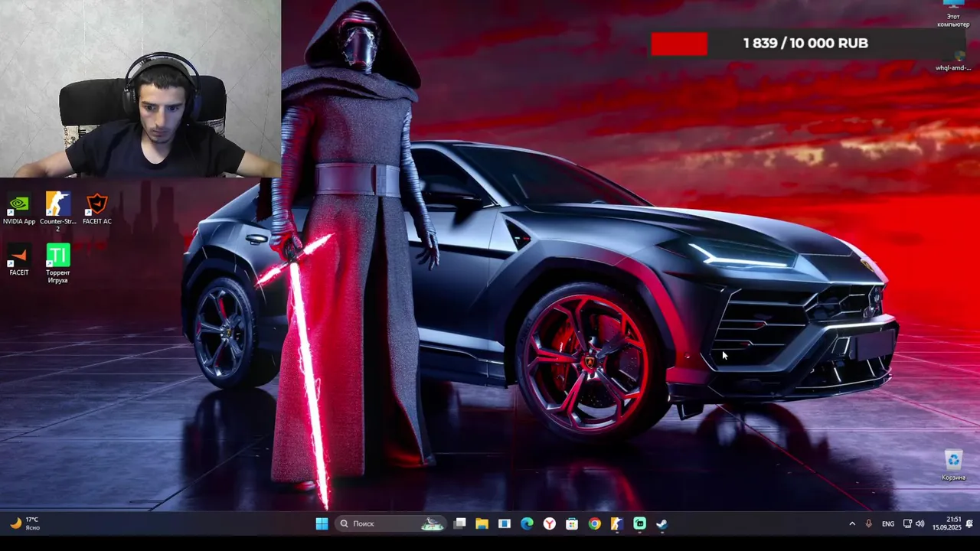Open Google Chrome from the taskbar
Screen dimensions: 980x551
tap(594, 523)
